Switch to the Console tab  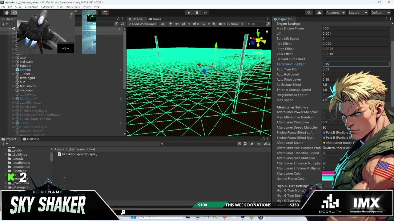coord(31,139)
